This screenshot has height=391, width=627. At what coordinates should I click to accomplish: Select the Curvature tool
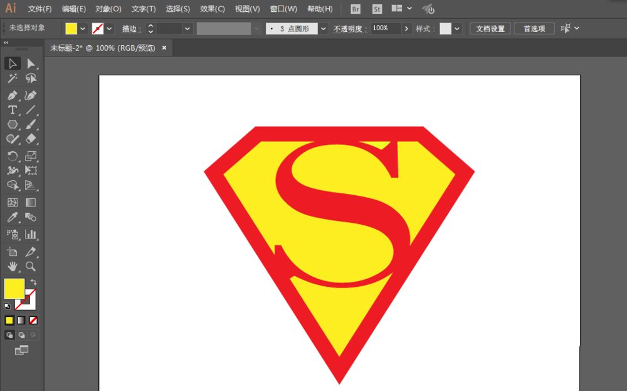(31, 95)
